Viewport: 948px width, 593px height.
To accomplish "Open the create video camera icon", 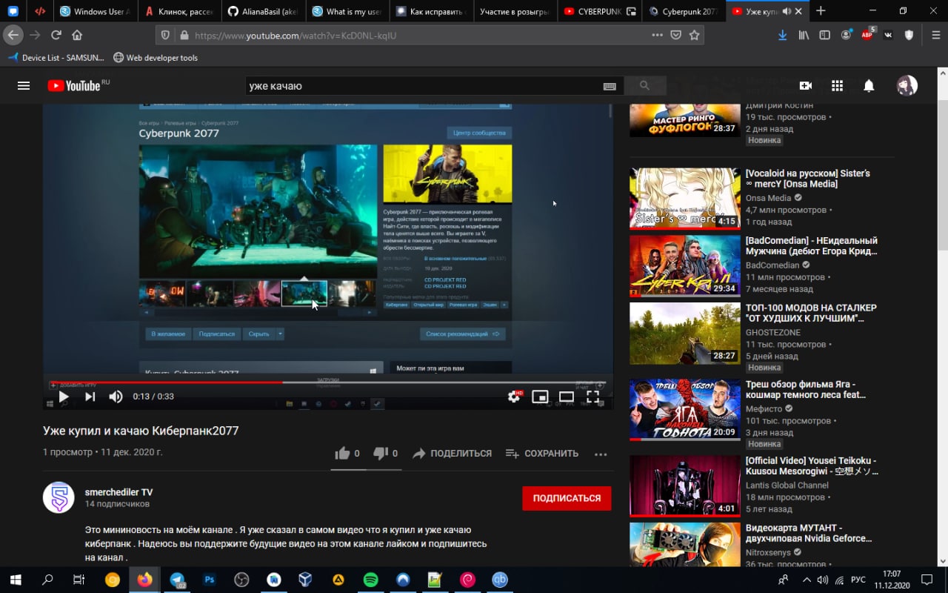I will [x=806, y=86].
